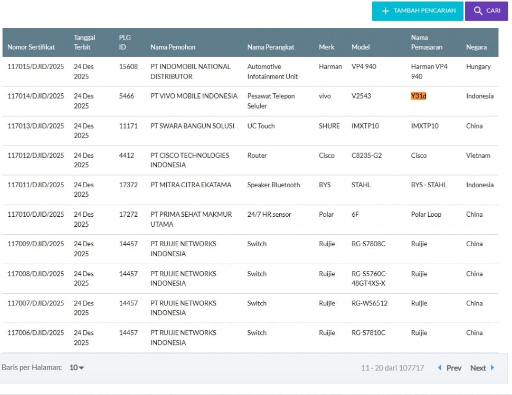Click certificate 117006/DJID/2025 entry
512x395 pixels.
tap(35, 333)
